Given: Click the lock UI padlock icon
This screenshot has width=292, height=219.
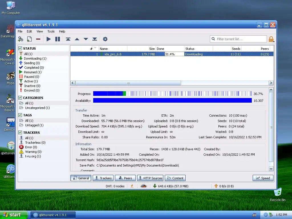Looking at the screenshot, I should (x=271, y=39).
